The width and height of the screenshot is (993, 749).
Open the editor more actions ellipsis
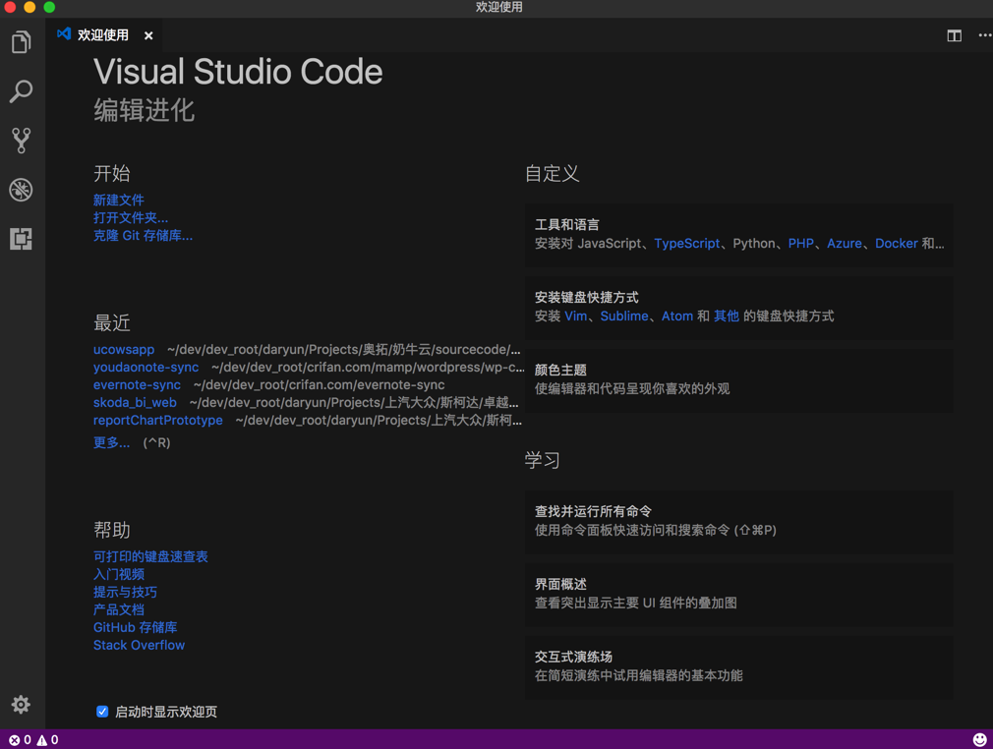tap(985, 35)
